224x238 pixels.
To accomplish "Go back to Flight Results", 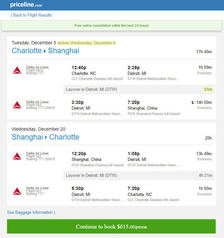I will coord(31,15).
